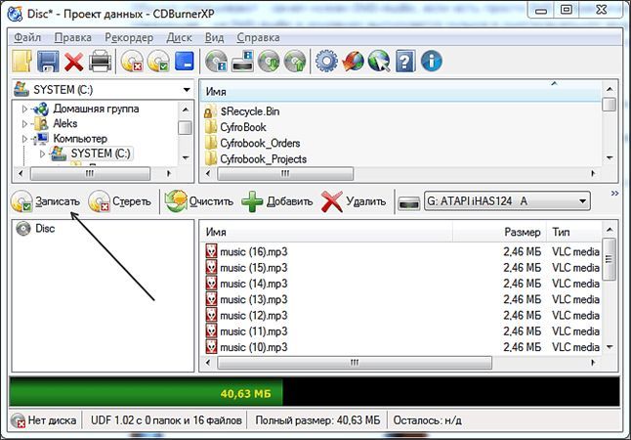Click the green 40,63 МБ disc capacity bar
This screenshot has height=440, width=631.
[x=146, y=393]
